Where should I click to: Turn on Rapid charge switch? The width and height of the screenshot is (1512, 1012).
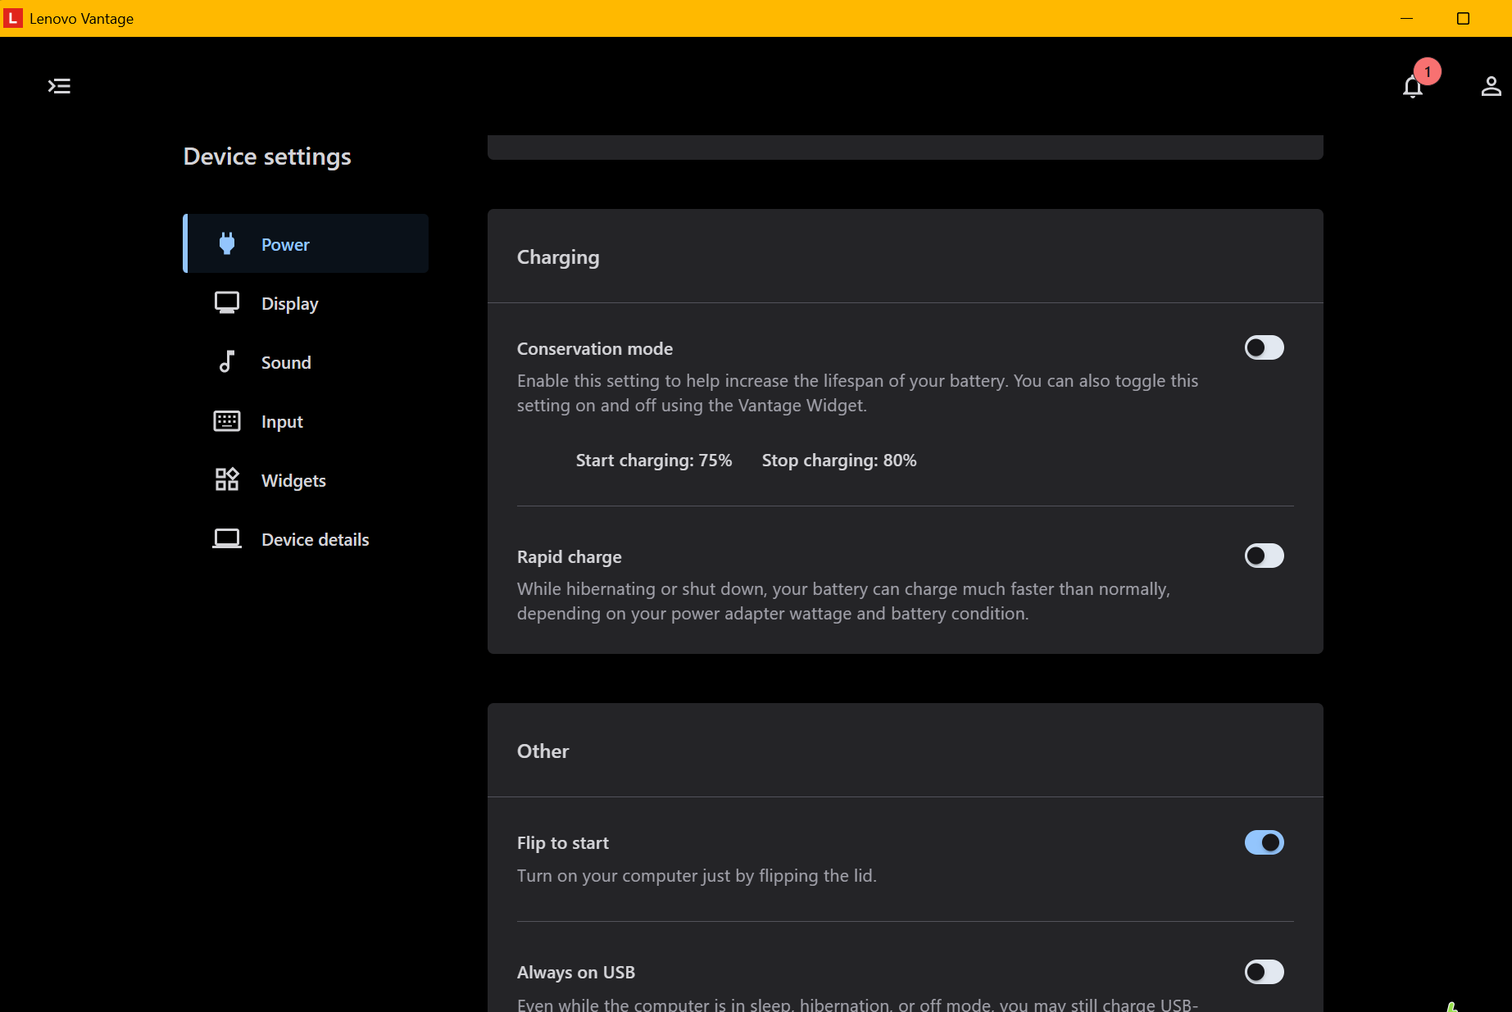[x=1265, y=556]
